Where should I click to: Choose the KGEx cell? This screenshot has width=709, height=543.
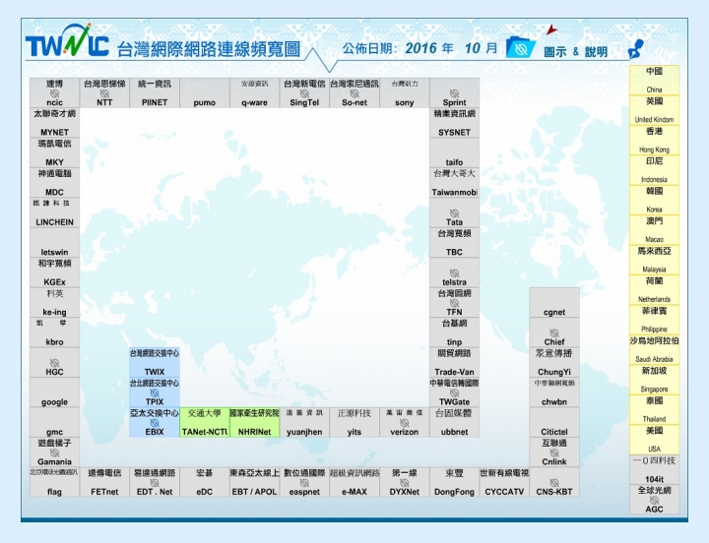coord(55,272)
